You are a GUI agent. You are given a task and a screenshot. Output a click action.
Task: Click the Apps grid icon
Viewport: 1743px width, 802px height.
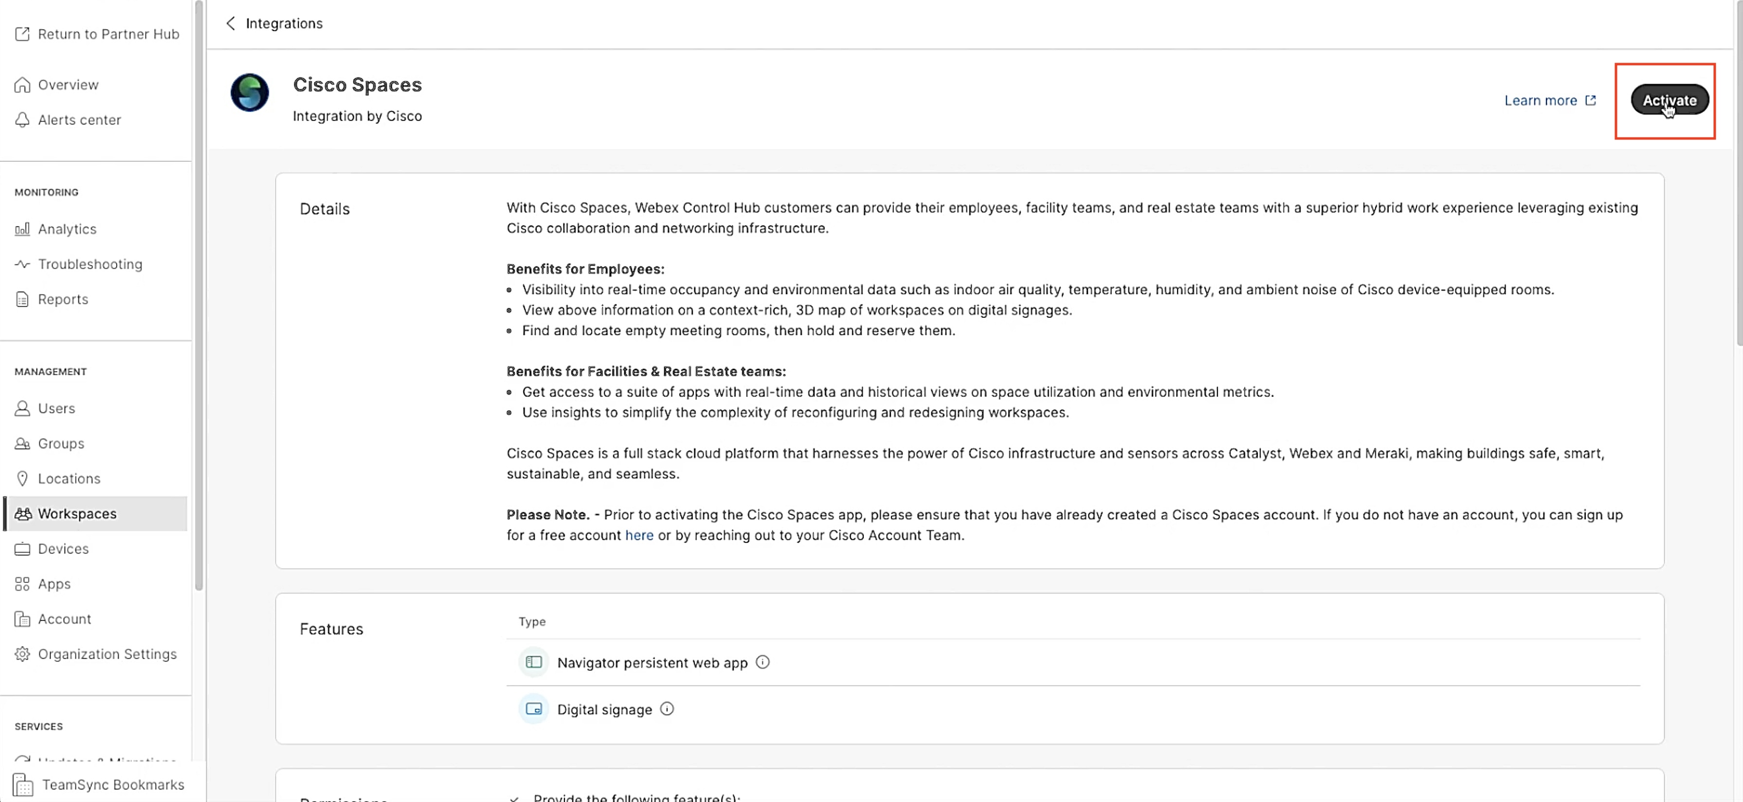(x=22, y=584)
